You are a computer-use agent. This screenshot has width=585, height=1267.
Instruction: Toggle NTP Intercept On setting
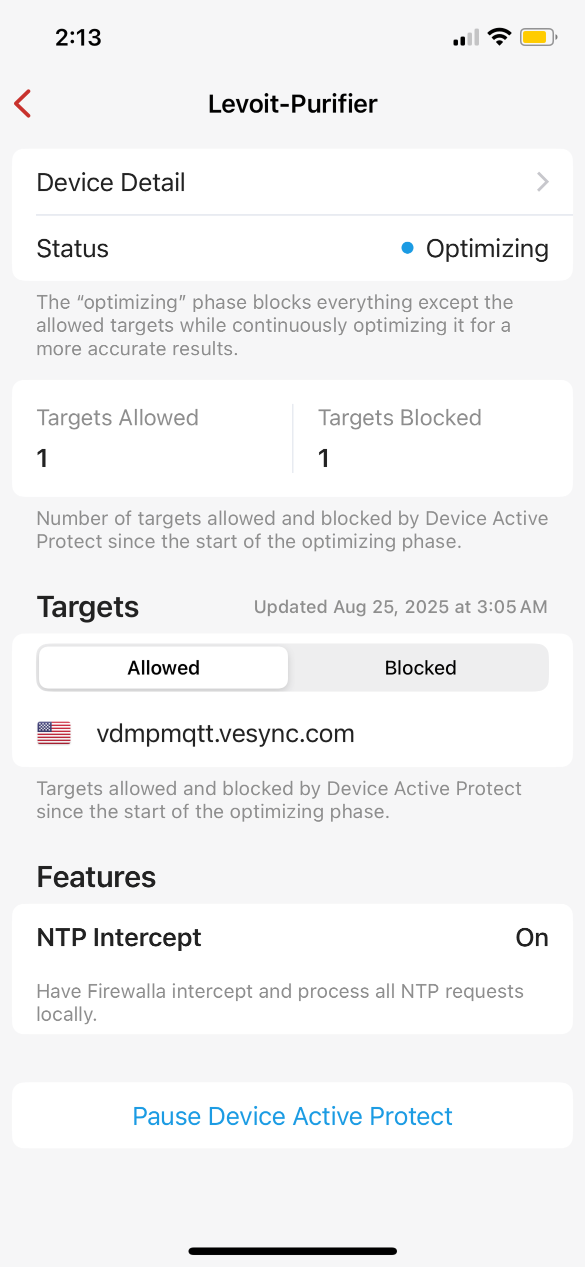(531, 937)
